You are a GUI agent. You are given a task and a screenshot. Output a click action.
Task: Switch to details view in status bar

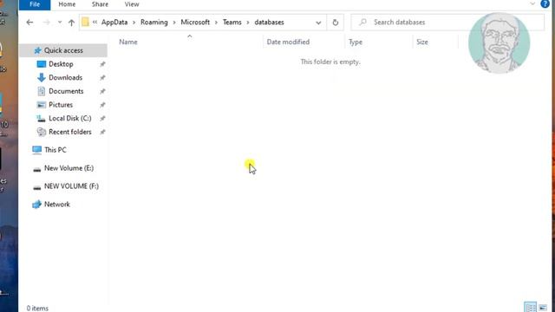tap(530, 307)
